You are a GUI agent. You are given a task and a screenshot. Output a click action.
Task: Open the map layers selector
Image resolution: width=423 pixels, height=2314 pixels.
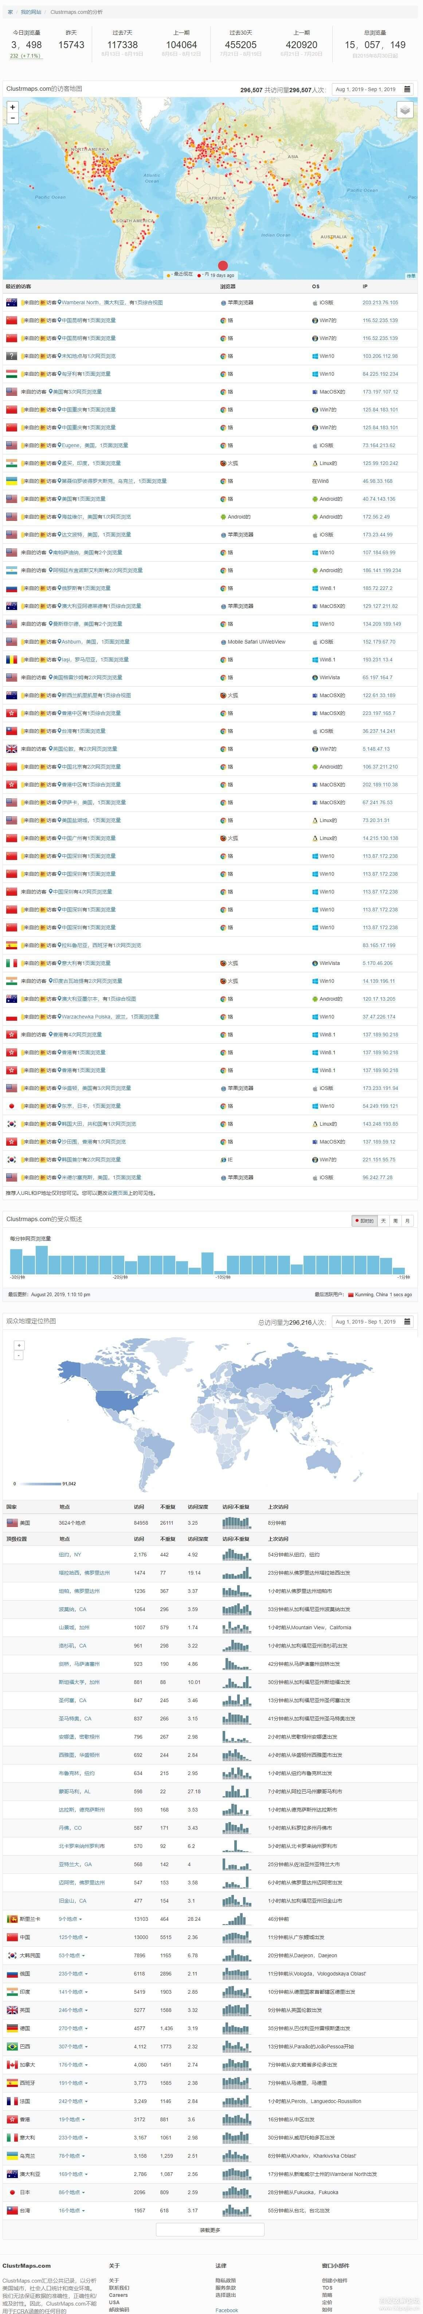(405, 110)
